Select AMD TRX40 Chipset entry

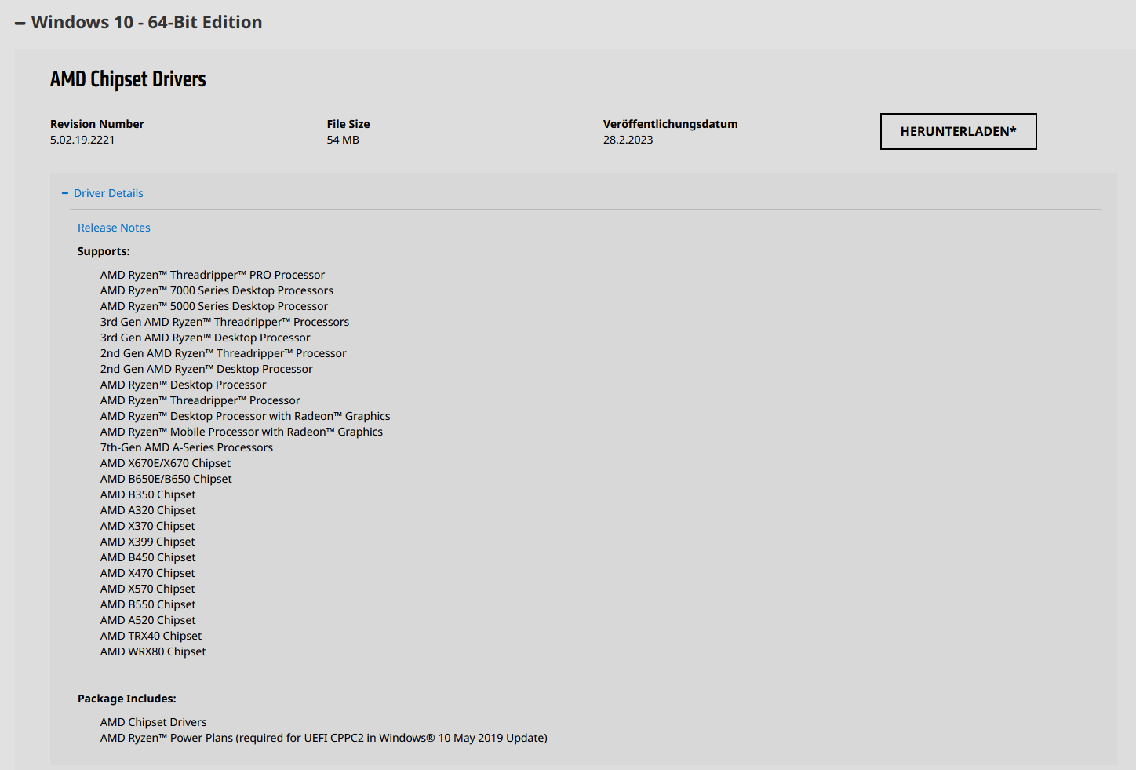click(x=151, y=636)
